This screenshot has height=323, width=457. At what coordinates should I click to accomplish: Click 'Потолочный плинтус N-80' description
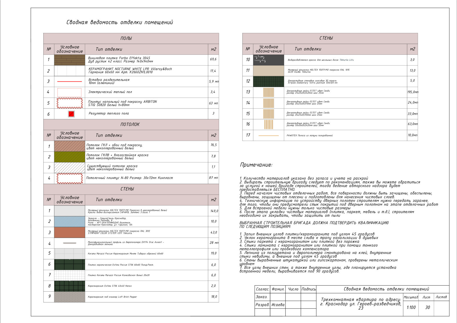pos(129,178)
